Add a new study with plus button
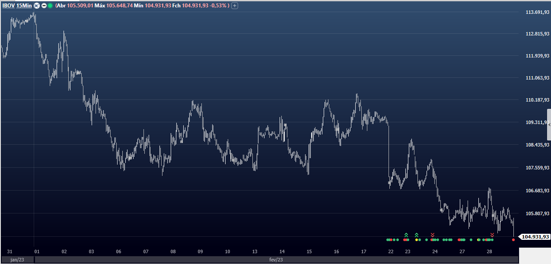This screenshot has height=264, width=551. click(235, 6)
